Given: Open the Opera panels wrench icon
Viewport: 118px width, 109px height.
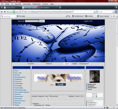Looking at the screenshot, I should coord(1,7).
